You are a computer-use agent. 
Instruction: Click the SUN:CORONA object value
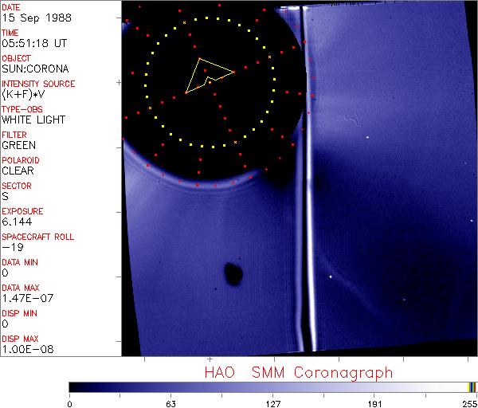(35, 69)
